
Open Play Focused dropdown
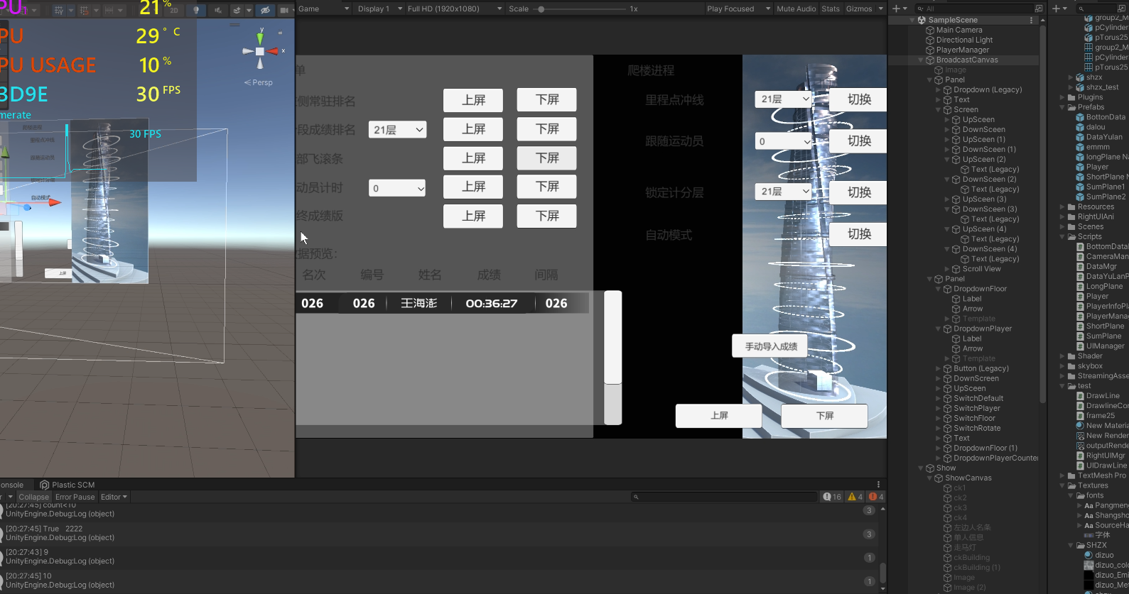click(x=738, y=9)
